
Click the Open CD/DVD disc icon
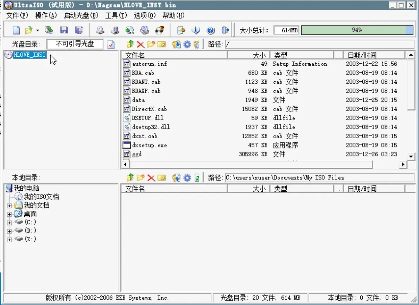(49, 30)
